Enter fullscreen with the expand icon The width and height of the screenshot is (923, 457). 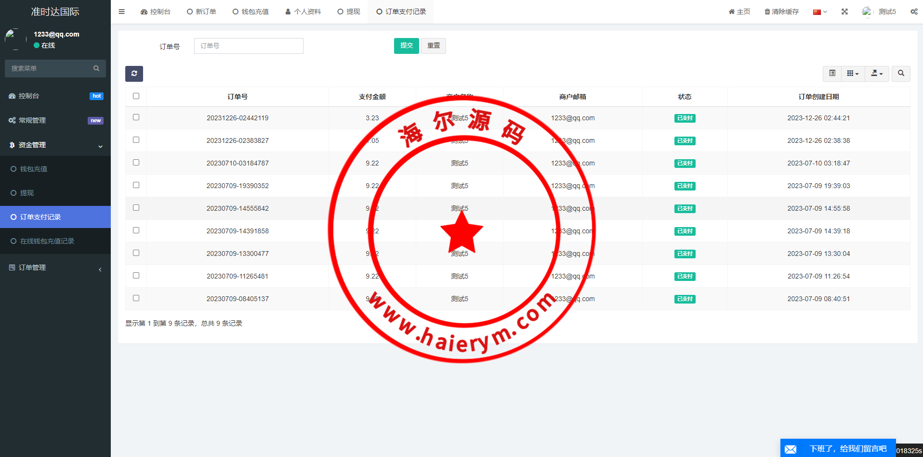tap(844, 12)
